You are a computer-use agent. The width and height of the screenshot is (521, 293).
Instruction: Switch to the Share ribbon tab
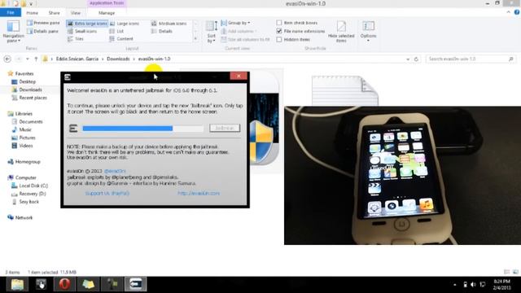[55, 13]
